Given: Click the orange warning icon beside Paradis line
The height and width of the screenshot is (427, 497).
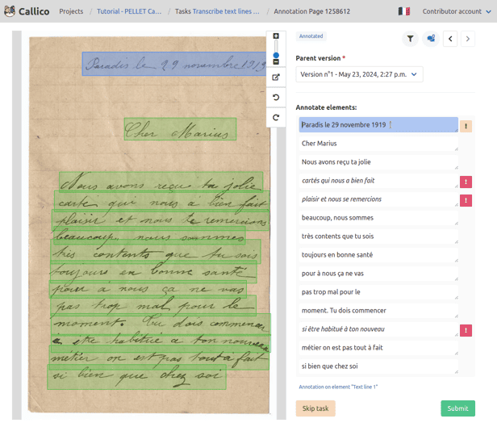Looking at the screenshot, I should 466,126.
